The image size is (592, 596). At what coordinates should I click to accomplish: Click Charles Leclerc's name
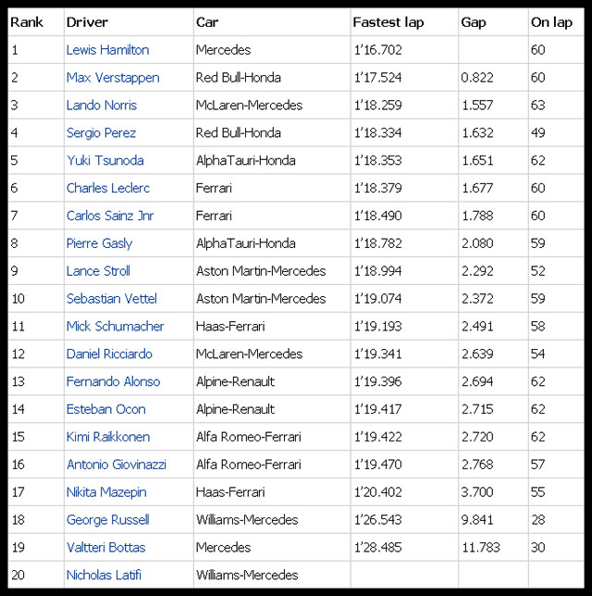click(107, 188)
